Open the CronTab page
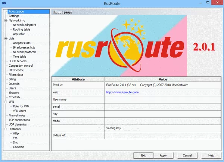The height and width of the screenshot is (162, 224). click(14, 98)
